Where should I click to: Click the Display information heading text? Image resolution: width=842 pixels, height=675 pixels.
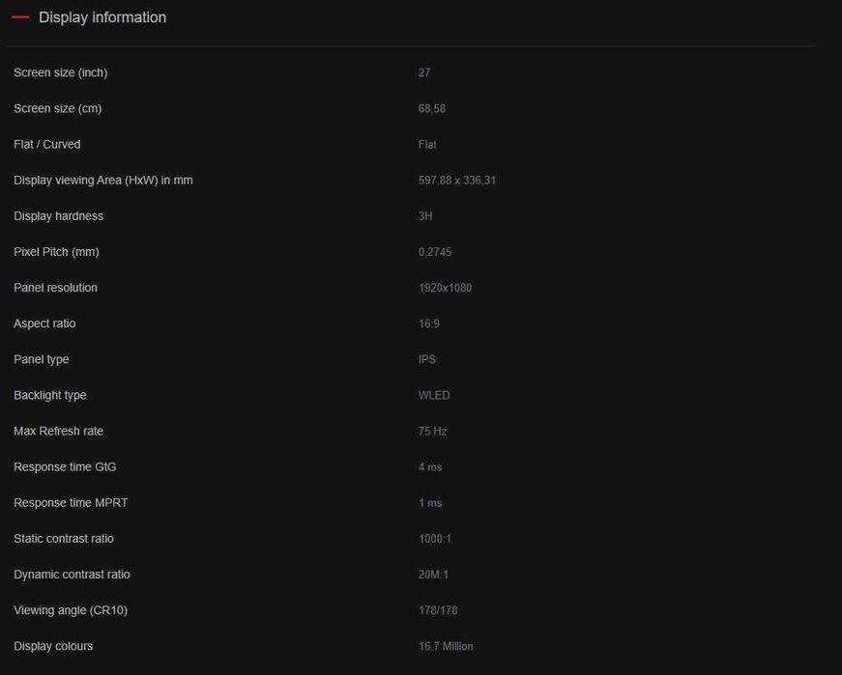[x=102, y=17]
